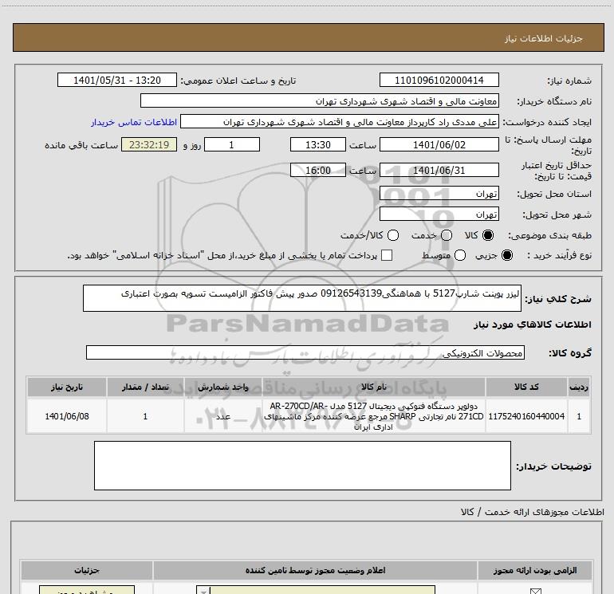Image resolution: width=614 pixels, height=594 pixels.
Task: Click the response deadline date 1401/06/02
Action: 439,144
